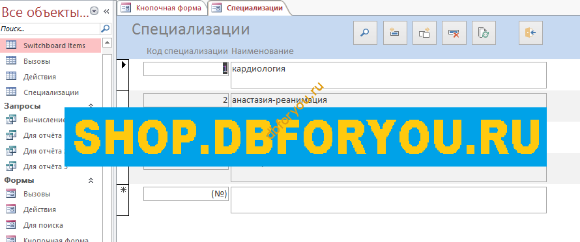Click the code field containing 2

pyautogui.click(x=186, y=100)
